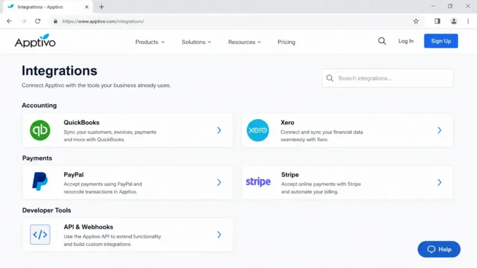Screen dimensions: 477x268
Task: Open the Help chat button
Action: [439, 249]
